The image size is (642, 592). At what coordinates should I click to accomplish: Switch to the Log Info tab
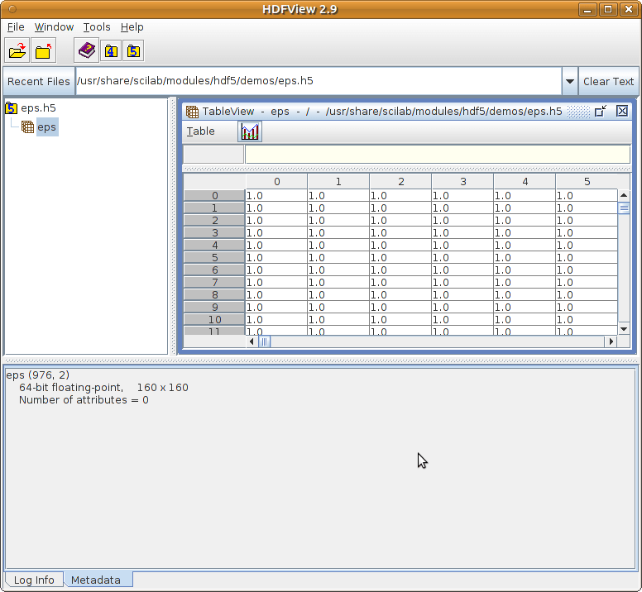pos(34,580)
